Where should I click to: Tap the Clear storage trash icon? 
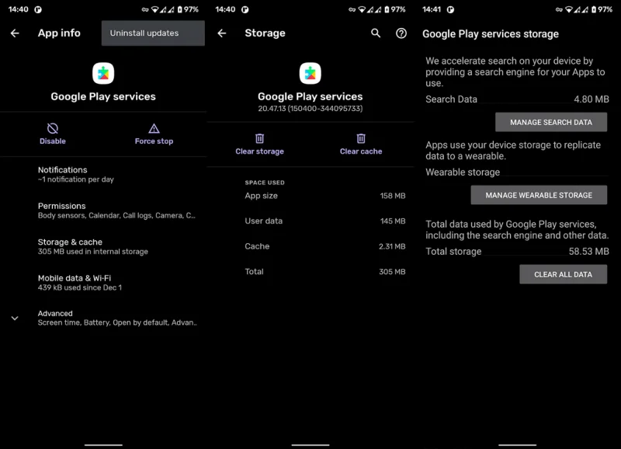pyautogui.click(x=259, y=138)
